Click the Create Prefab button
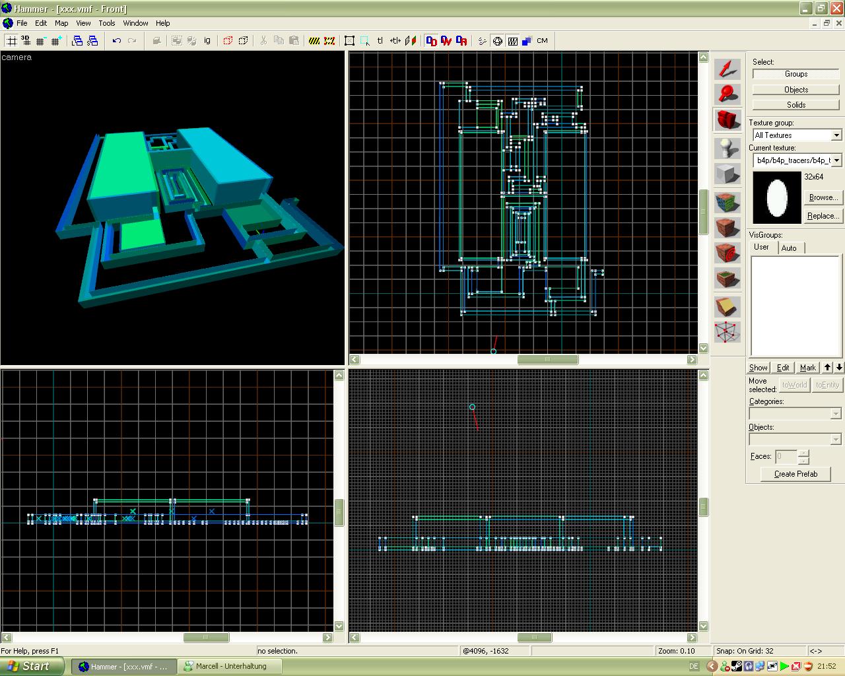 [795, 474]
